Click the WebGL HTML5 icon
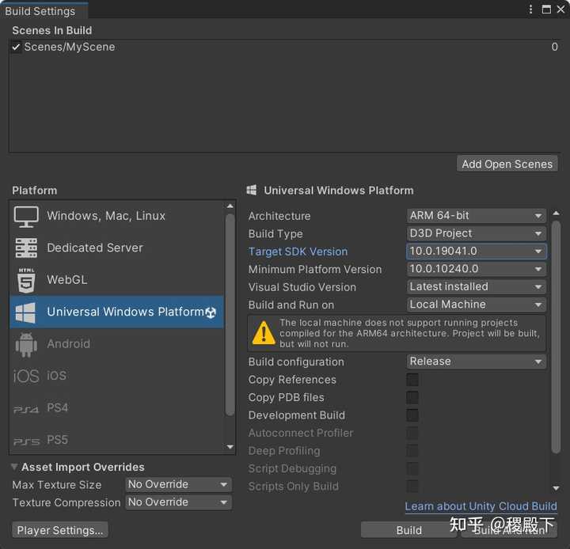Screen dimensions: 570x549 [26, 280]
